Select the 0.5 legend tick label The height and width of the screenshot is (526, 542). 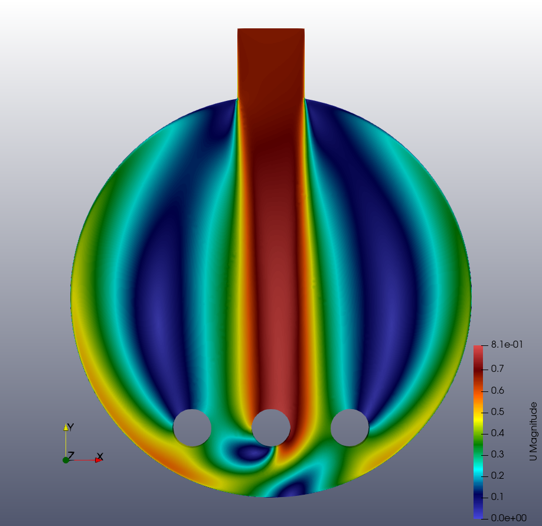497,412
